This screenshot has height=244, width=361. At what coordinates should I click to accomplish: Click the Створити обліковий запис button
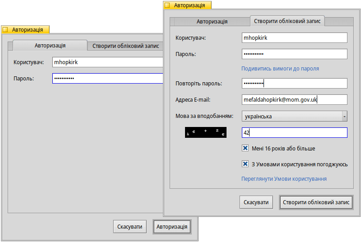(x=316, y=202)
